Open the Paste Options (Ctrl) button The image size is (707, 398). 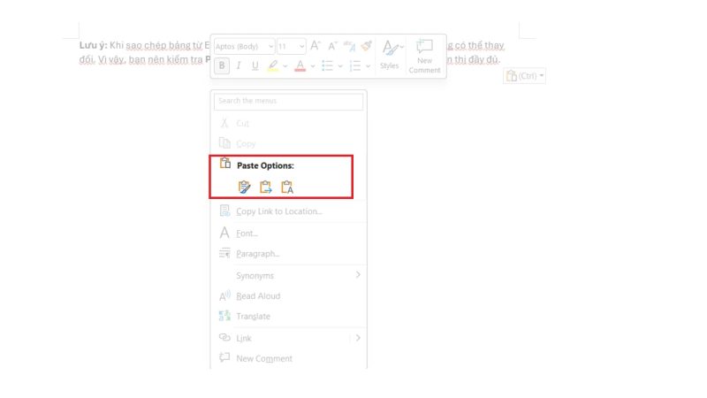pos(524,76)
